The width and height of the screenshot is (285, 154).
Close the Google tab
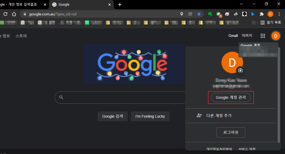tap(110, 4)
